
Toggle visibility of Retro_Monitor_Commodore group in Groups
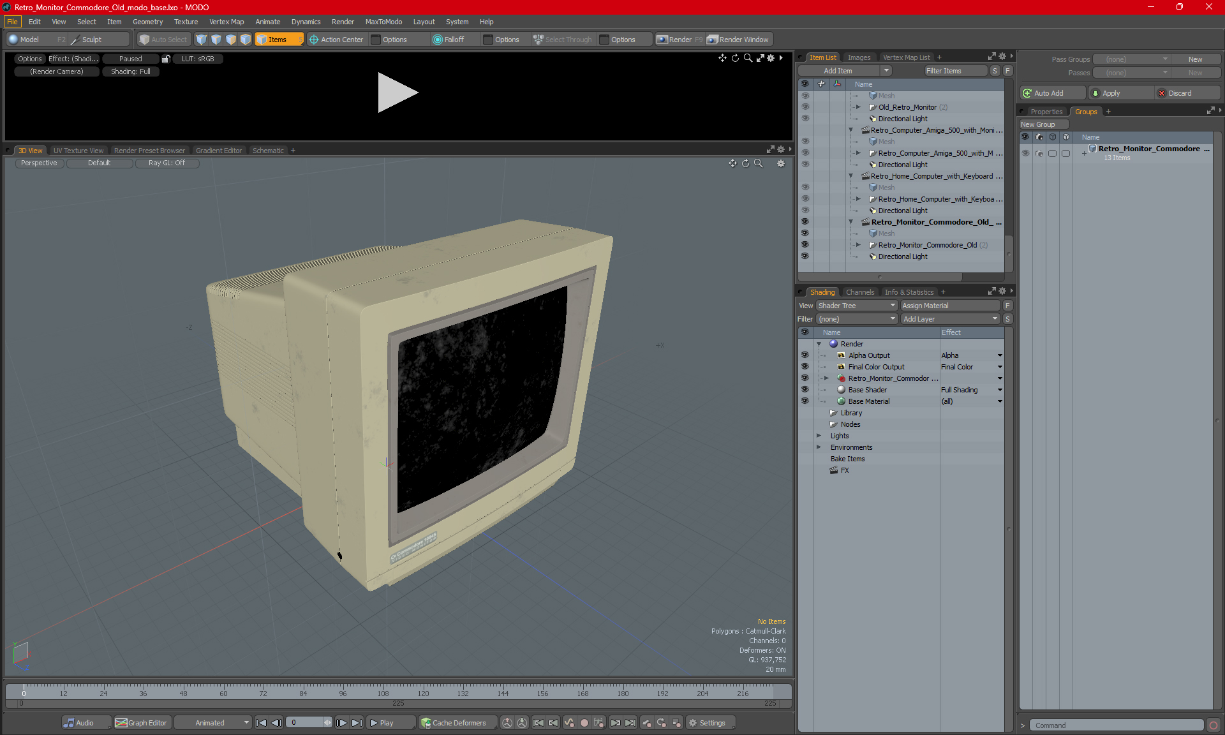1025,153
